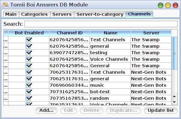The image size is (181, 119).
Task: Open the Server-to-category tab
Action: (x=100, y=14)
